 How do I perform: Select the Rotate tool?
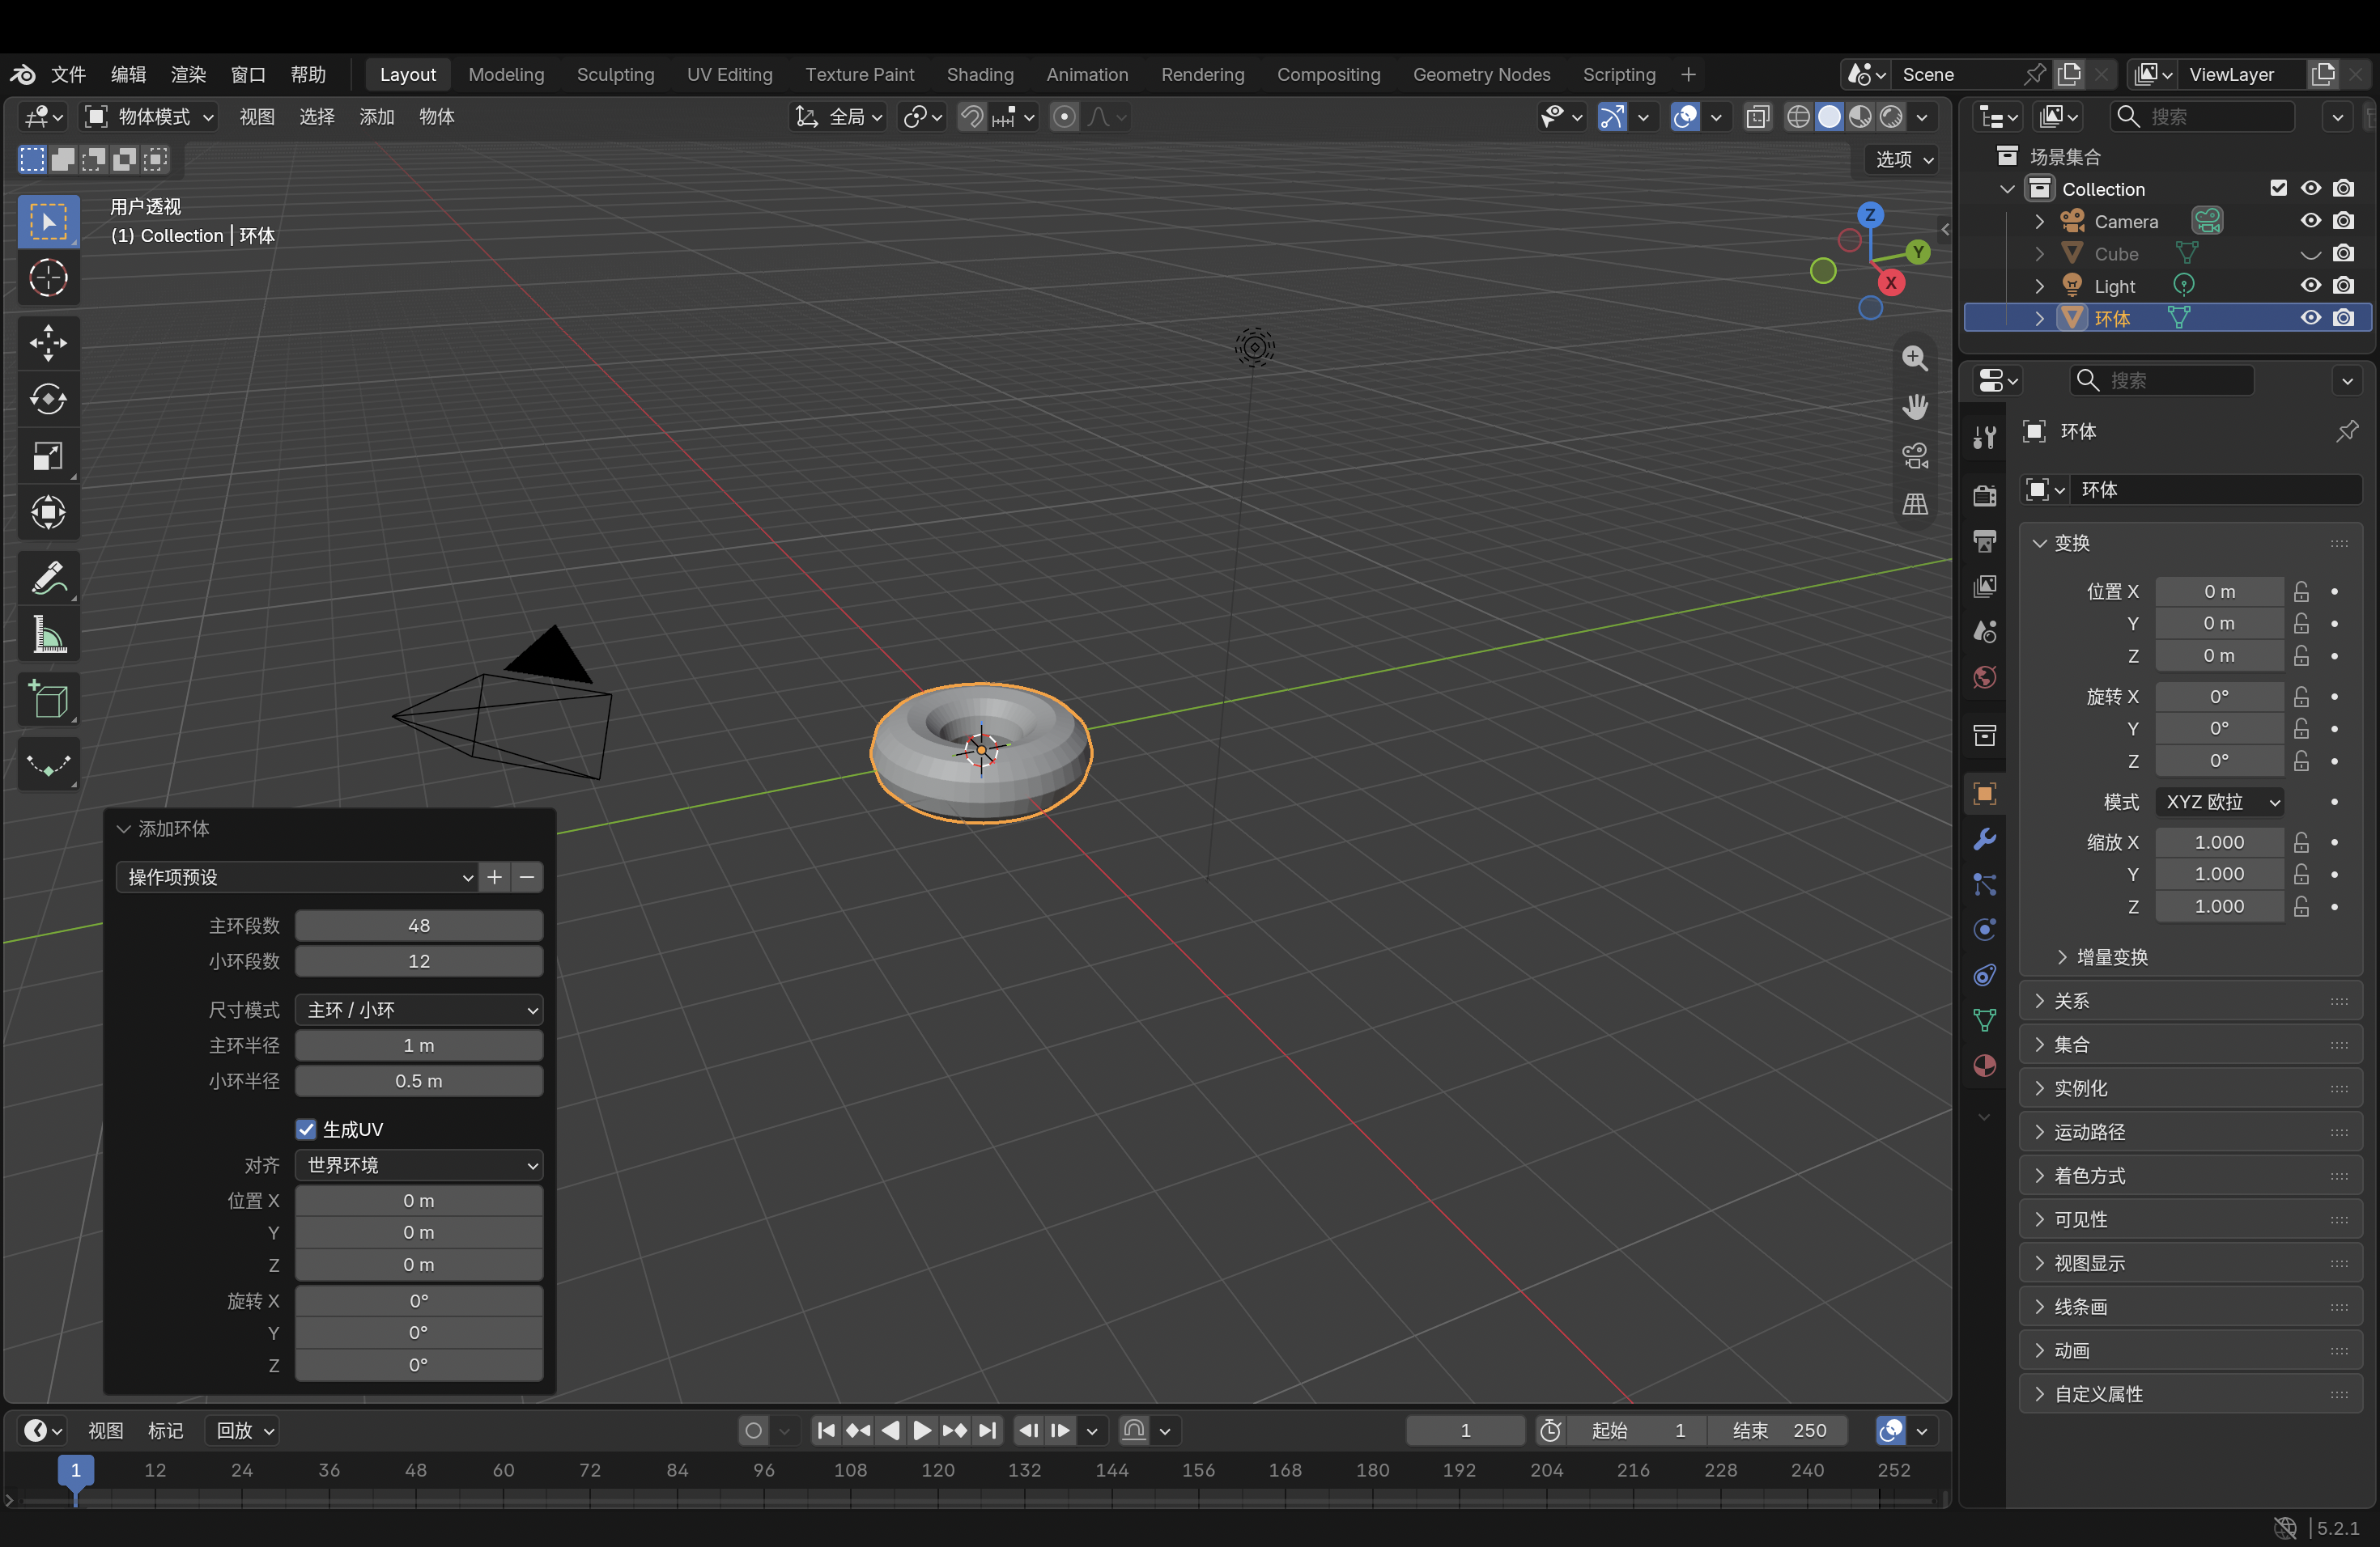pos(48,400)
